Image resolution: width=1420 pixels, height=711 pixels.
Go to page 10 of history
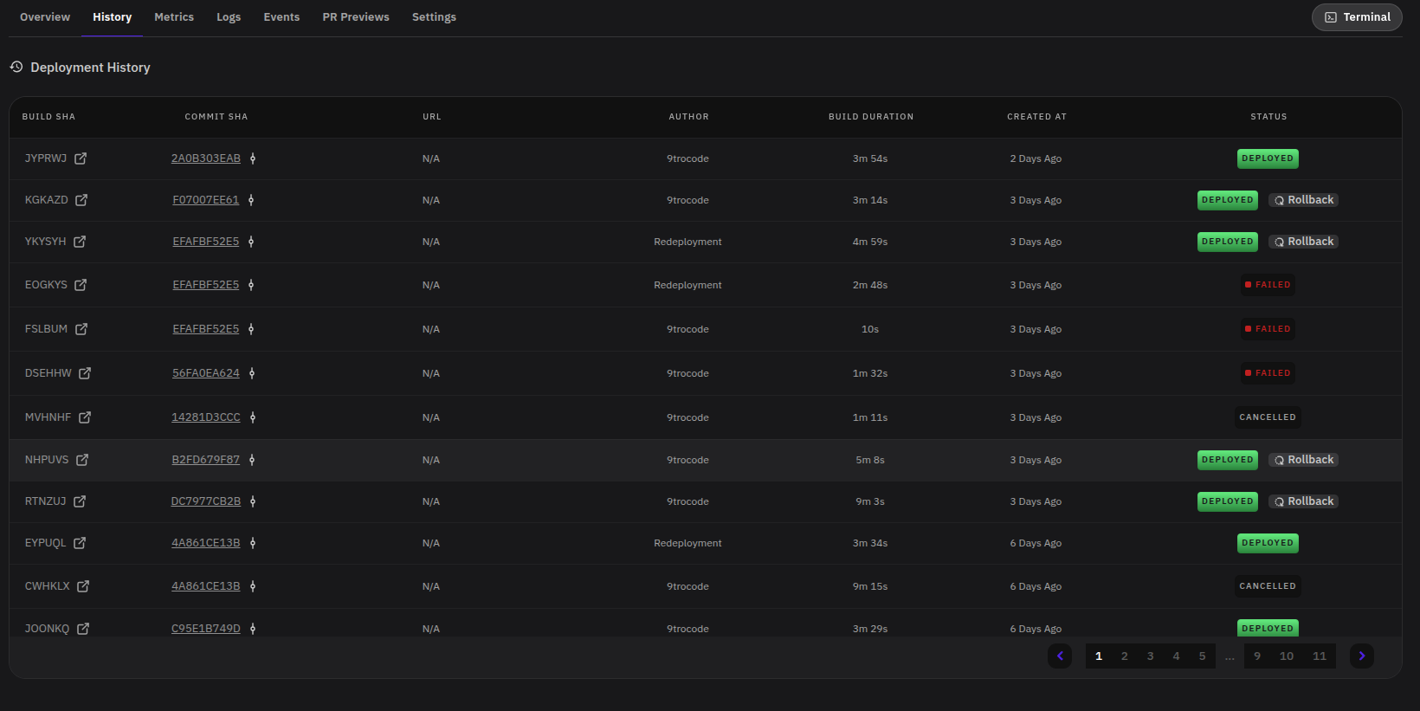pyautogui.click(x=1287, y=656)
